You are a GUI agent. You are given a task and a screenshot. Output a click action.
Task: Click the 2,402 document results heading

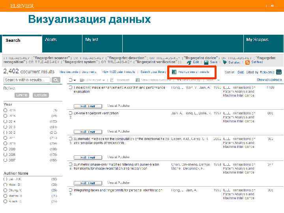29,71
